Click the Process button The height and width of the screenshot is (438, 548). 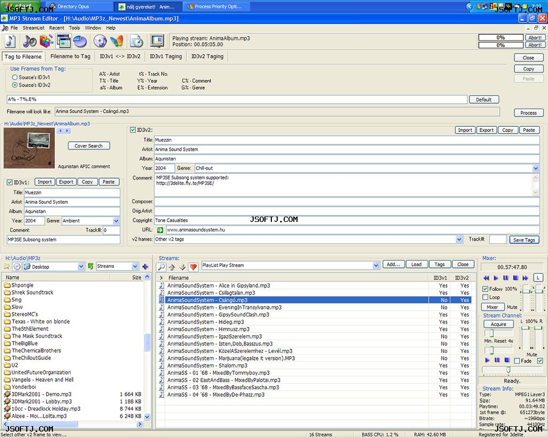click(528, 113)
